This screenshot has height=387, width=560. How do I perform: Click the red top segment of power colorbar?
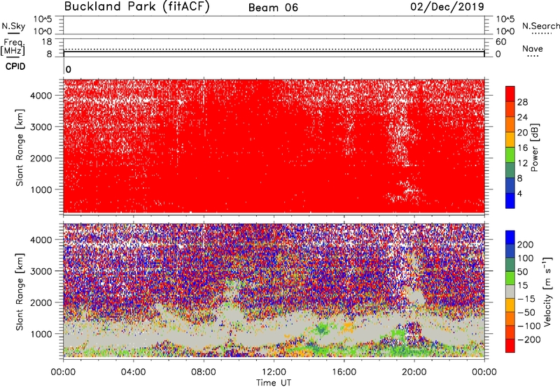[x=510, y=94]
